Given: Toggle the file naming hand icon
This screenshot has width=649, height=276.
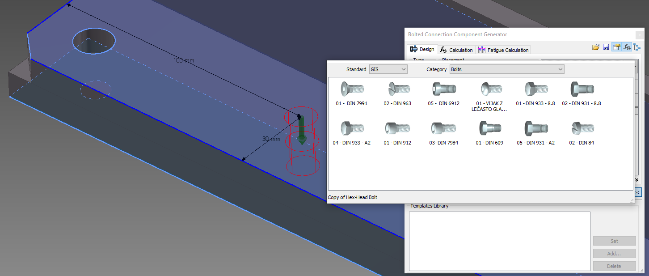Looking at the screenshot, I should [x=617, y=47].
